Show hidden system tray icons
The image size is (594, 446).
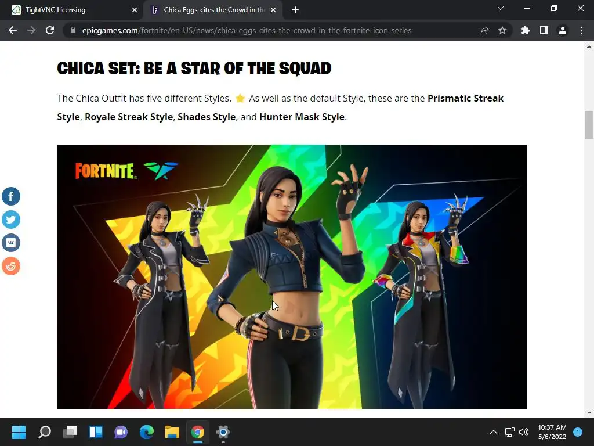tap(493, 432)
